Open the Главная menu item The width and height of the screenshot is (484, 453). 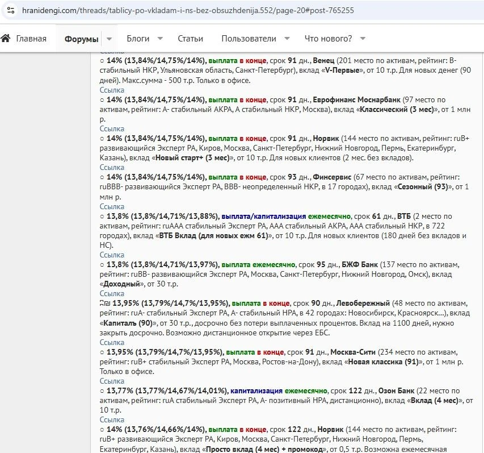pos(31,39)
